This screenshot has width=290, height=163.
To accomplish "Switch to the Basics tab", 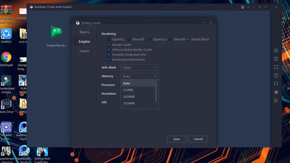I will (84, 32).
